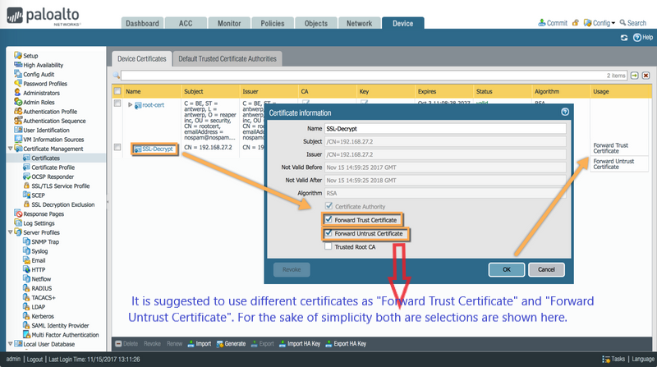Click the Generate button
The width and height of the screenshot is (657, 367).
tap(231, 343)
